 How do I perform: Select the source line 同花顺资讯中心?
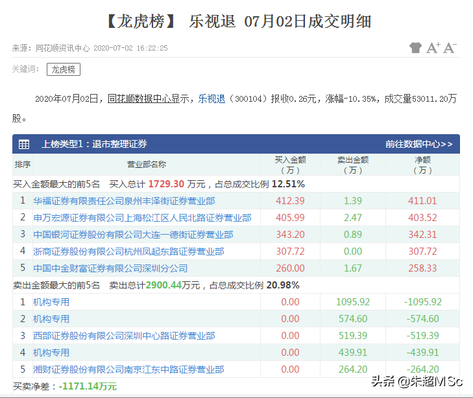pos(63,48)
